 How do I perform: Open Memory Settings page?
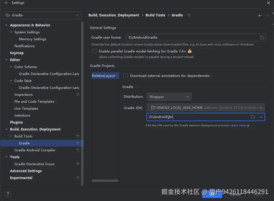coord(32,39)
